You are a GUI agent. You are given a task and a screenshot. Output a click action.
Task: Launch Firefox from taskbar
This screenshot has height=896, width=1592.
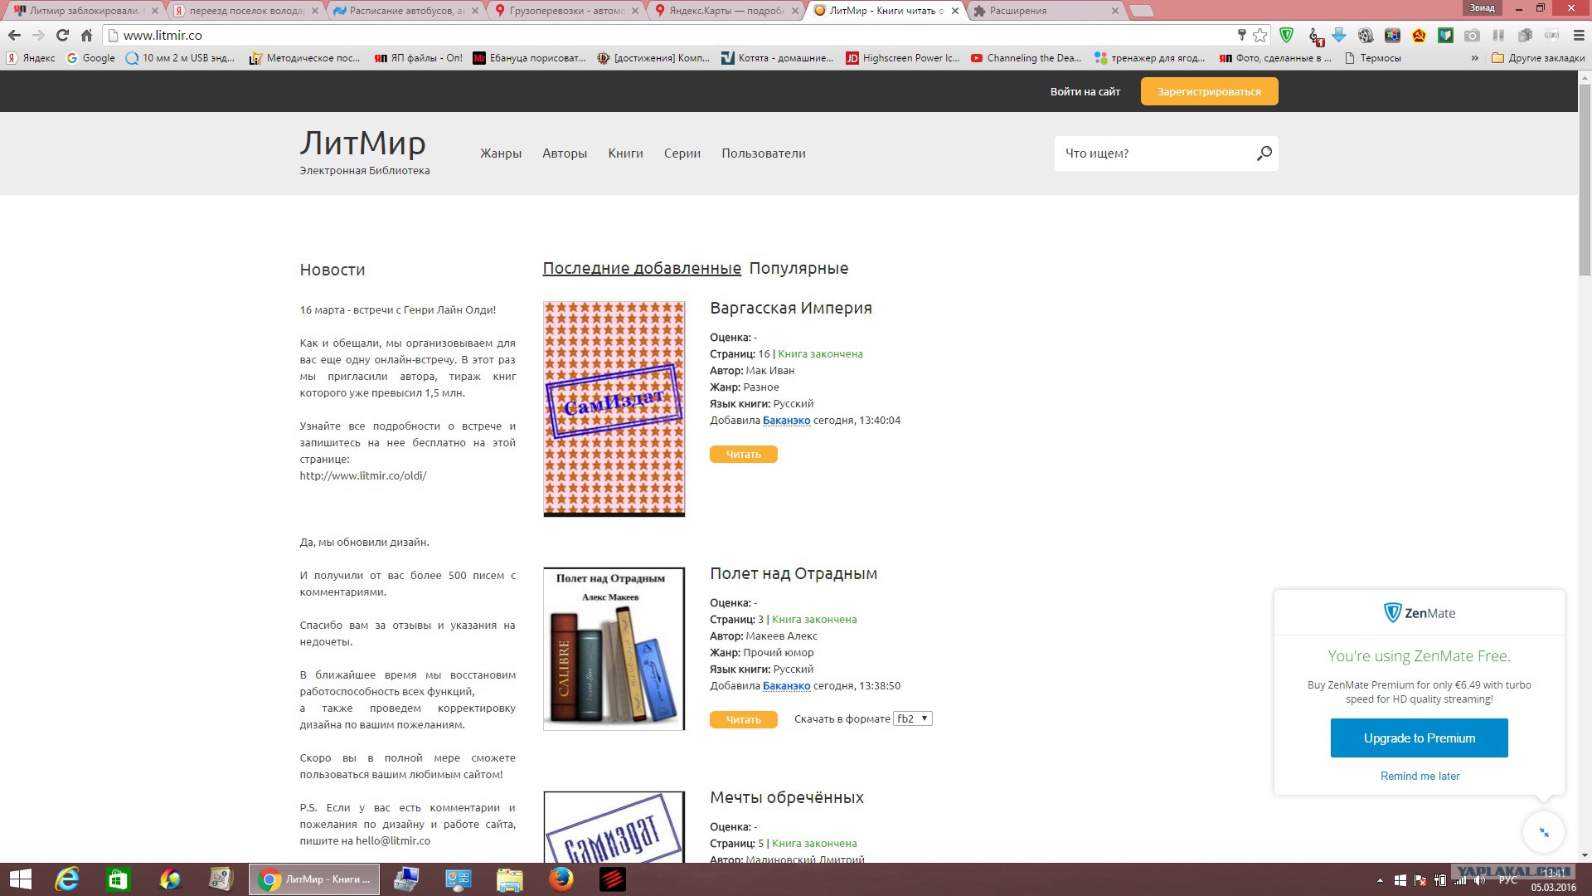click(561, 879)
